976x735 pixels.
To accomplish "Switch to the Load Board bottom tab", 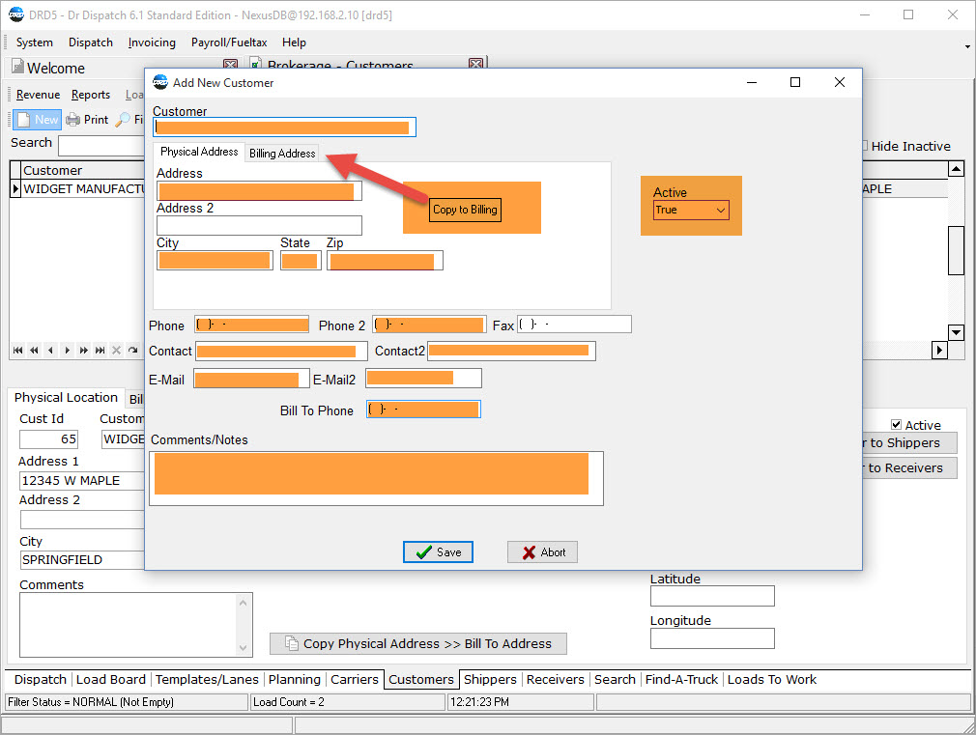I will coord(111,679).
